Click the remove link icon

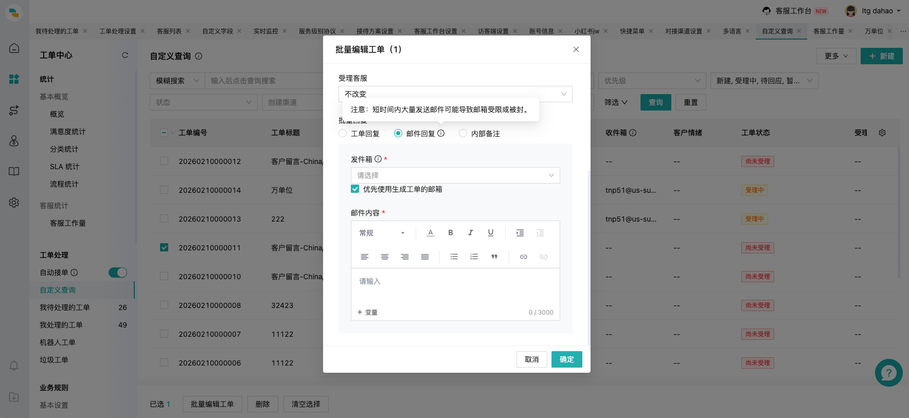pos(544,257)
